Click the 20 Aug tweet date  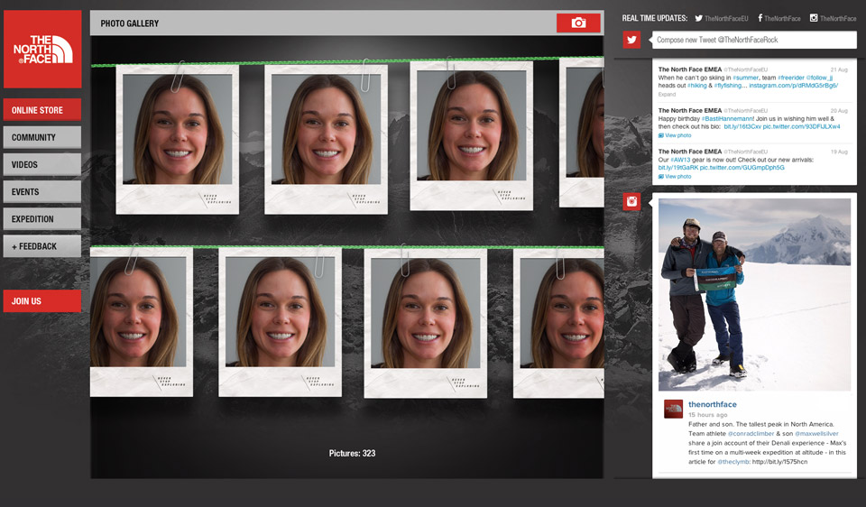click(x=839, y=110)
